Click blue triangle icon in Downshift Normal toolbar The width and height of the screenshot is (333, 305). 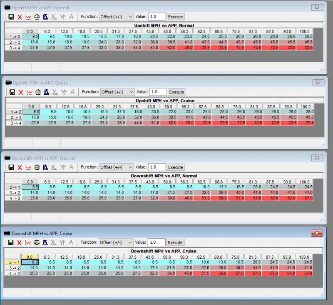(x=46, y=167)
